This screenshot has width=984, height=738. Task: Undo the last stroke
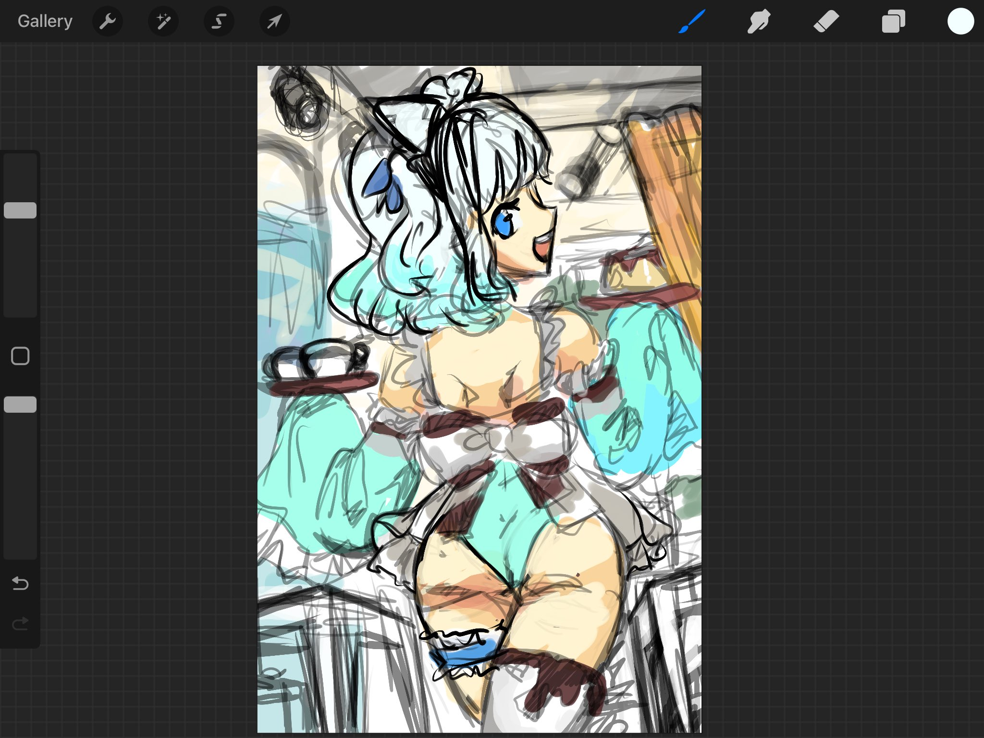pyautogui.click(x=20, y=583)
